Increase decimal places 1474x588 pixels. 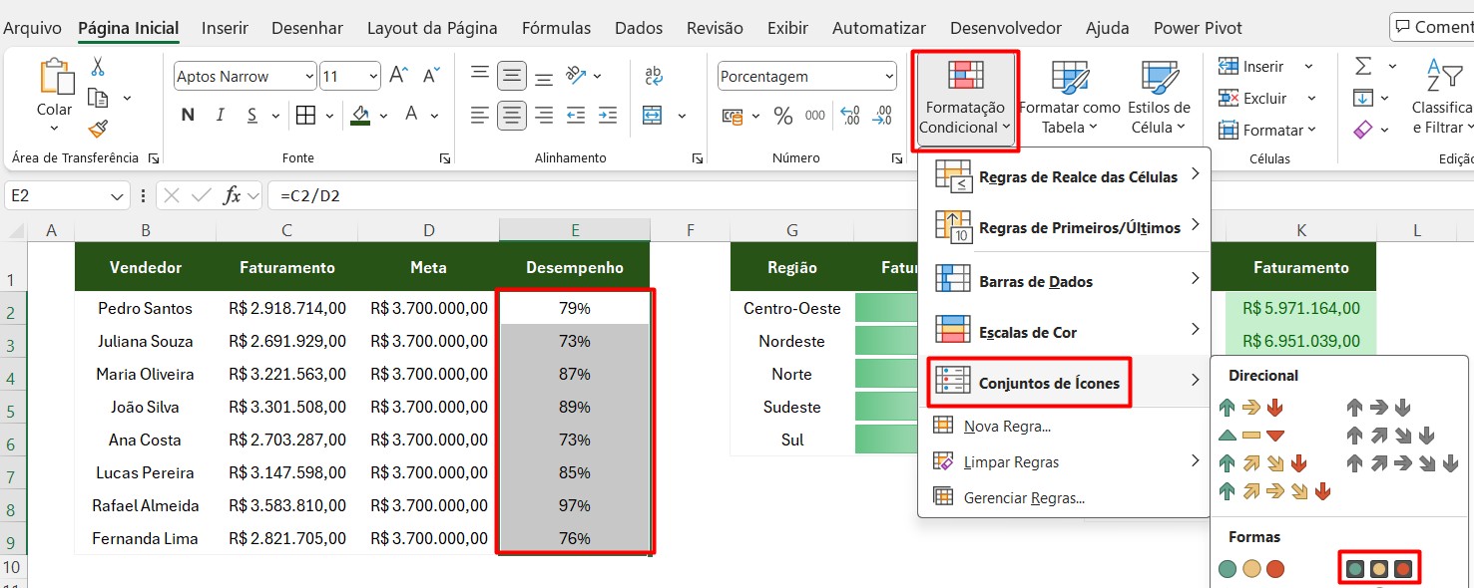click(x=850, y=116)
